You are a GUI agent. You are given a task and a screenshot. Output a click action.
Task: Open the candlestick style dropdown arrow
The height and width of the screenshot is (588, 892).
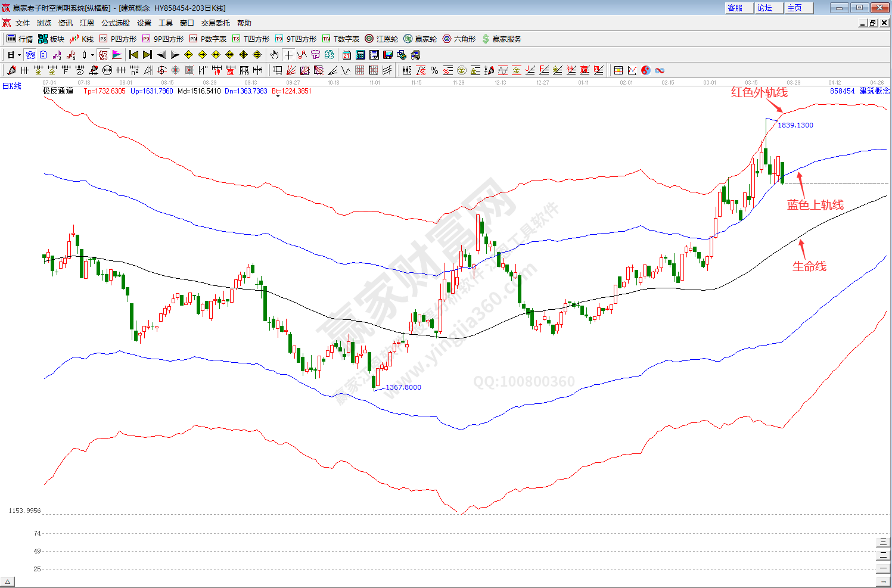(92, 55)
